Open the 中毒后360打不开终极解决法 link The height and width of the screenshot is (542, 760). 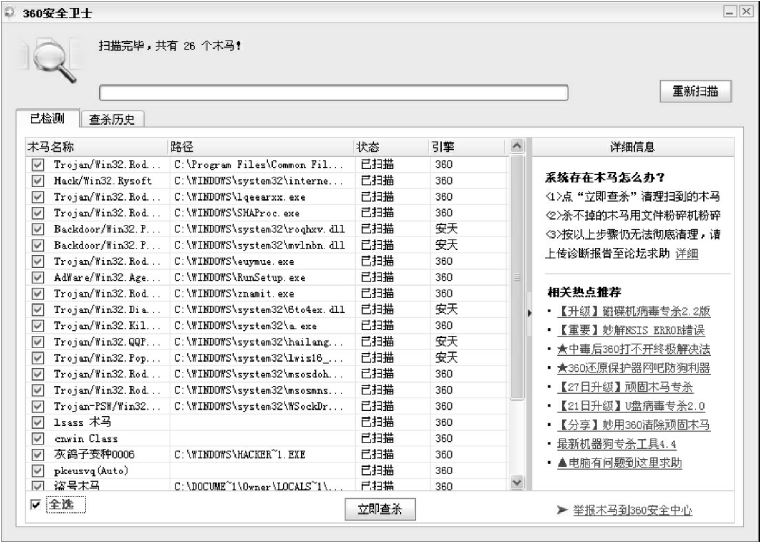click(634, 349)
